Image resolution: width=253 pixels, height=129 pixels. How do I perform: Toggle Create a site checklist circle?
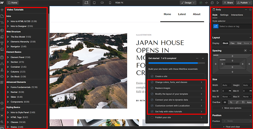152,76
